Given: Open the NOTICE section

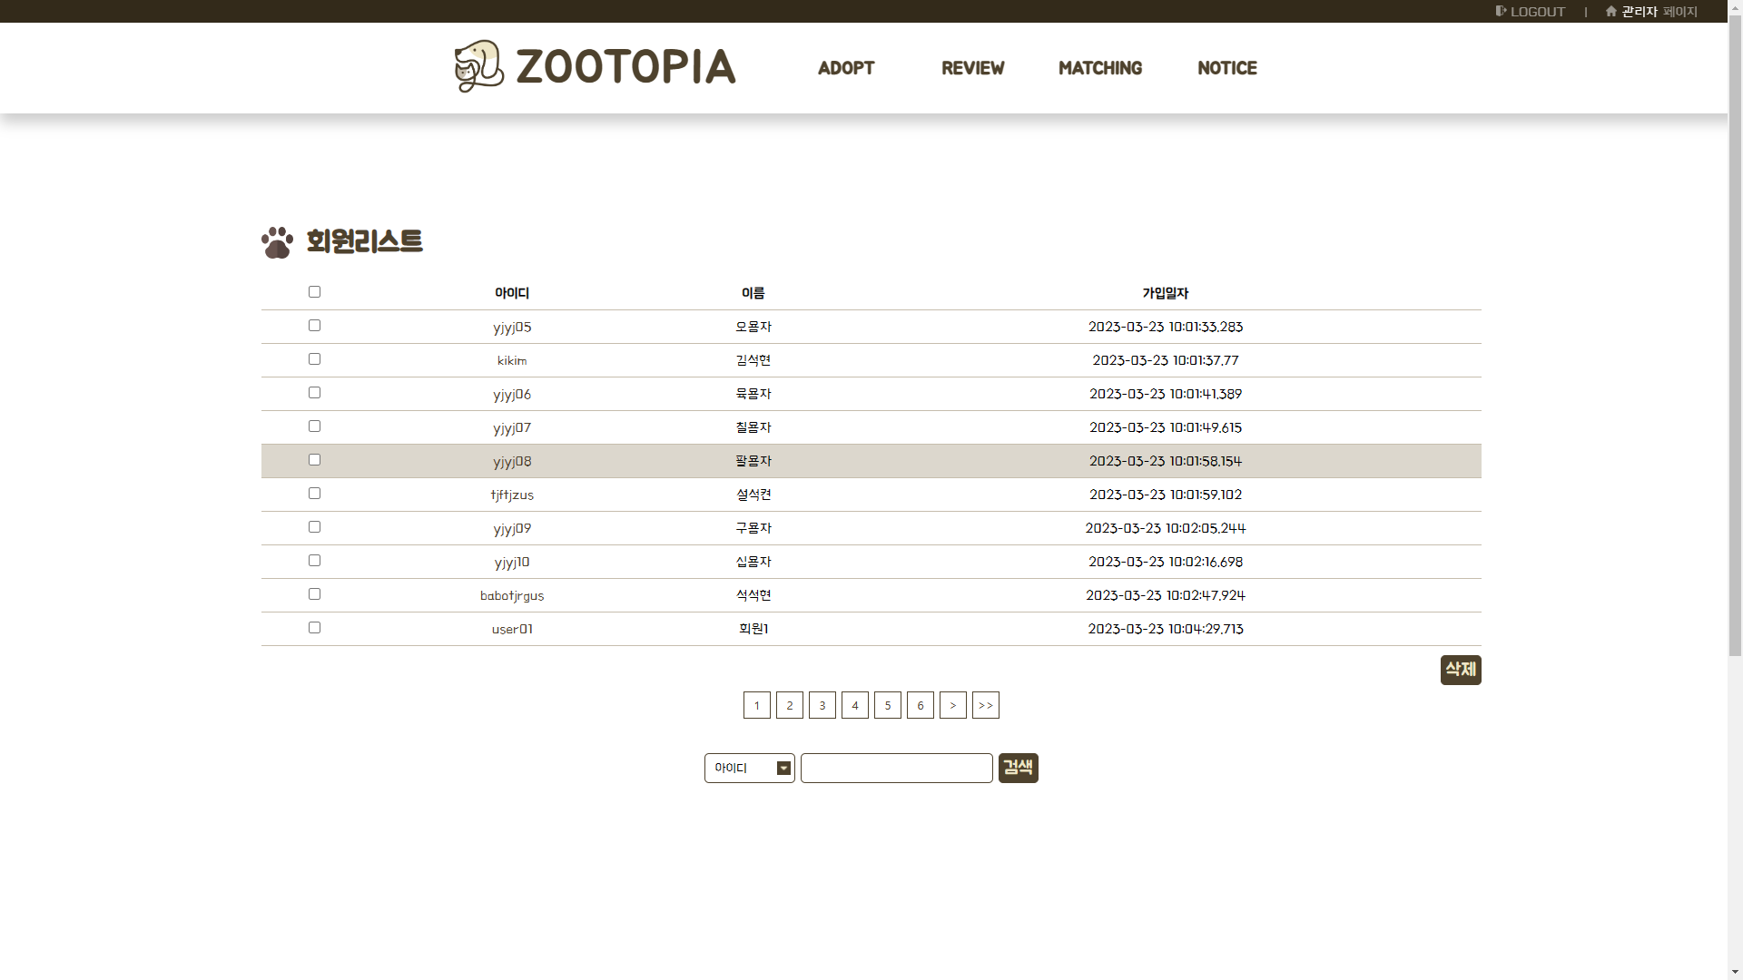Looking at the screenshot, I should 1227,68.
